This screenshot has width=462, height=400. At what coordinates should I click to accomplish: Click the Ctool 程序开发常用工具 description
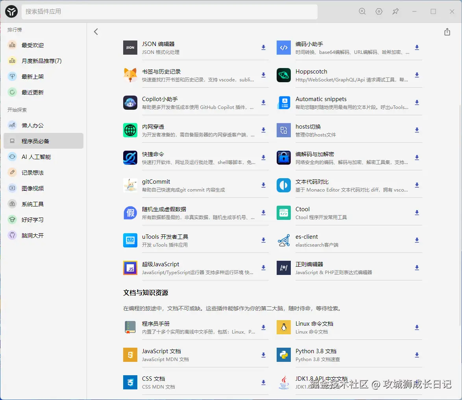pyautogui.click(x=321, y=218)
